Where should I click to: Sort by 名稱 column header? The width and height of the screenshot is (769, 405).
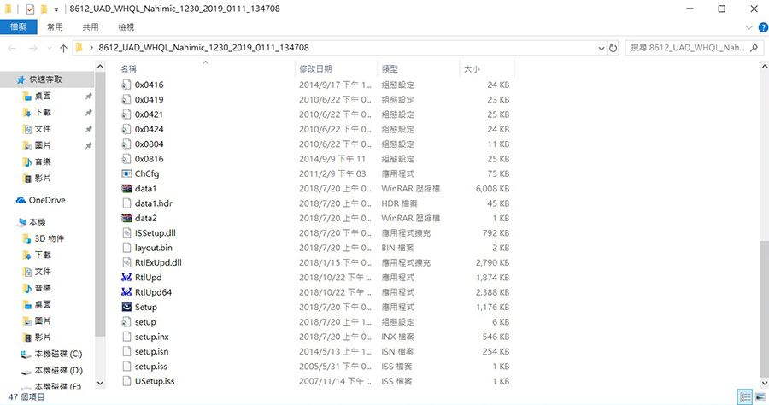pyautogui.click(x=128, y=68)
